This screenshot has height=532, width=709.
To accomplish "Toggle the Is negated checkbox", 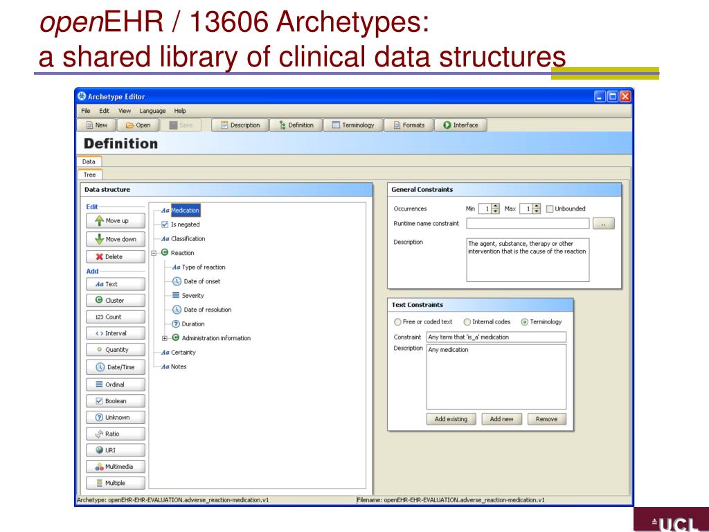I will click(165, 224).
